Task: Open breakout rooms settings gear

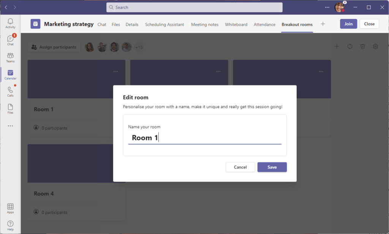Action: click(x=376, y=46)
